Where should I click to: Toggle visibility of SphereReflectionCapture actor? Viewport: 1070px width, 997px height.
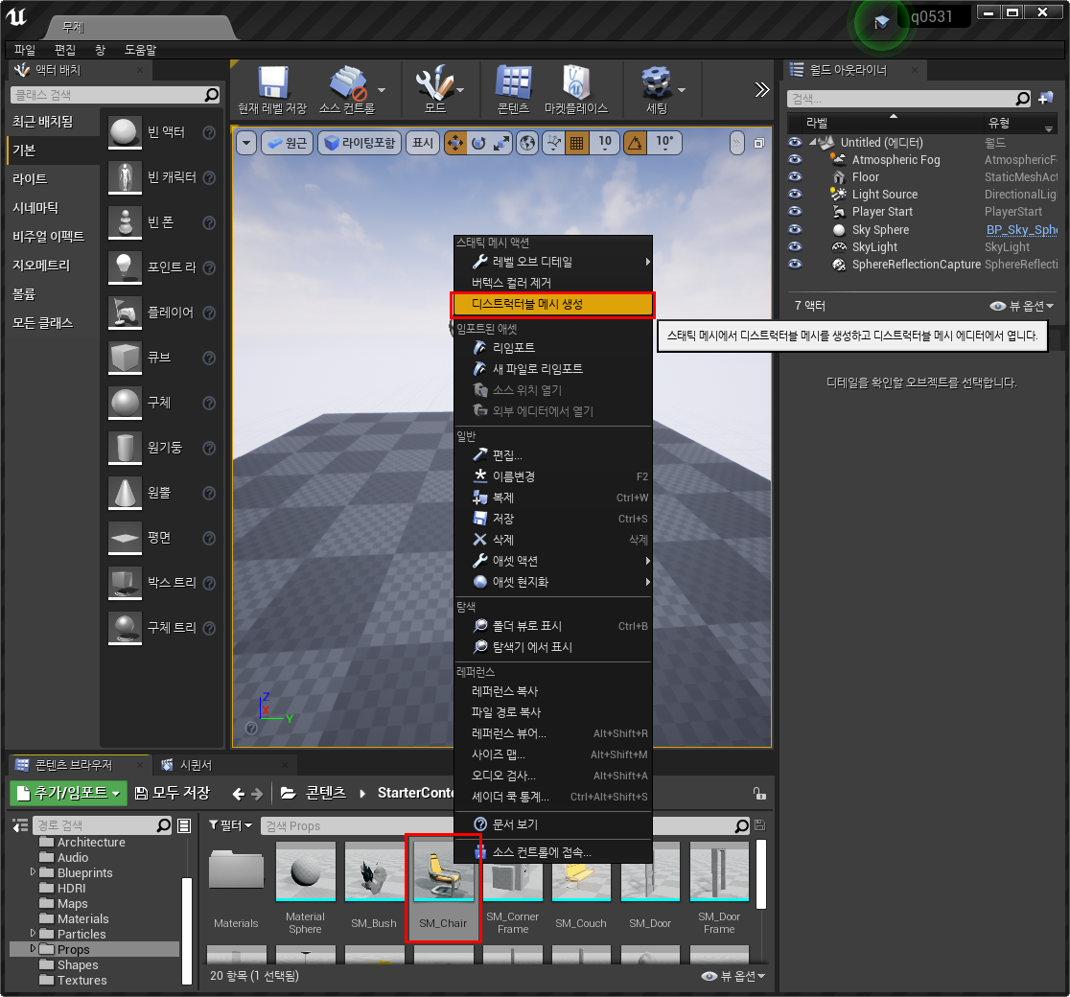click(795, 264)
